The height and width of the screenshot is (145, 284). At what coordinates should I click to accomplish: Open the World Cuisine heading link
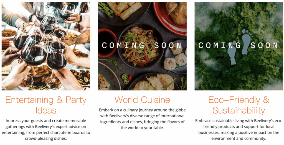pyautogui.click(x=142, y=100)
